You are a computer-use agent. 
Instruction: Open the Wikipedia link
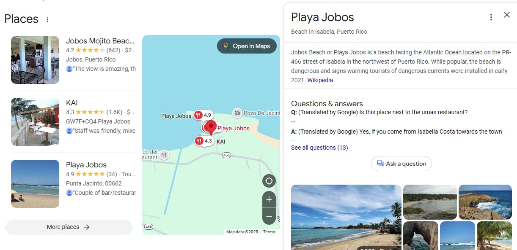[x=320, y=80]
